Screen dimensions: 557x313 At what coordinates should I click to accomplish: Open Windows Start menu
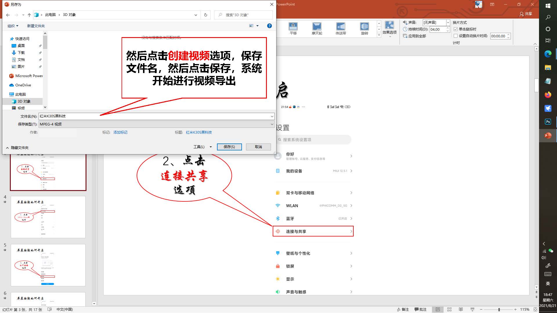(548, 6)
